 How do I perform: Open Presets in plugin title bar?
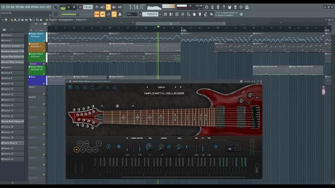pos(247,81)
